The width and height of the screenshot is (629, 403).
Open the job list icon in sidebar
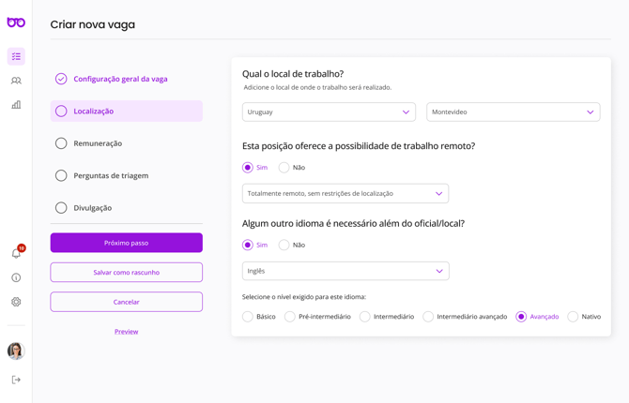click(16, 56)
